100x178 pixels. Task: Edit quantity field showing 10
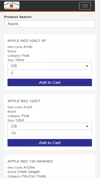[x=50, y=133]
